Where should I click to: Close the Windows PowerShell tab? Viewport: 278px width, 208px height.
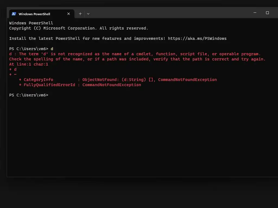tap(69, 14)
